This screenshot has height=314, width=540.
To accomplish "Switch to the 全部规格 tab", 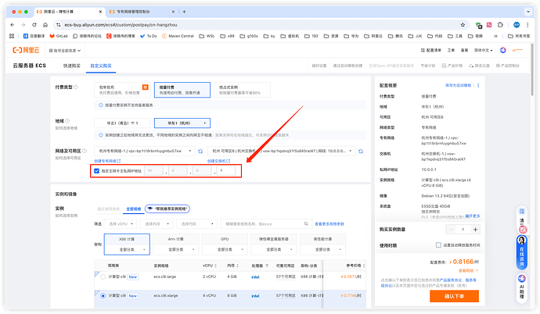I will (134, 209).
